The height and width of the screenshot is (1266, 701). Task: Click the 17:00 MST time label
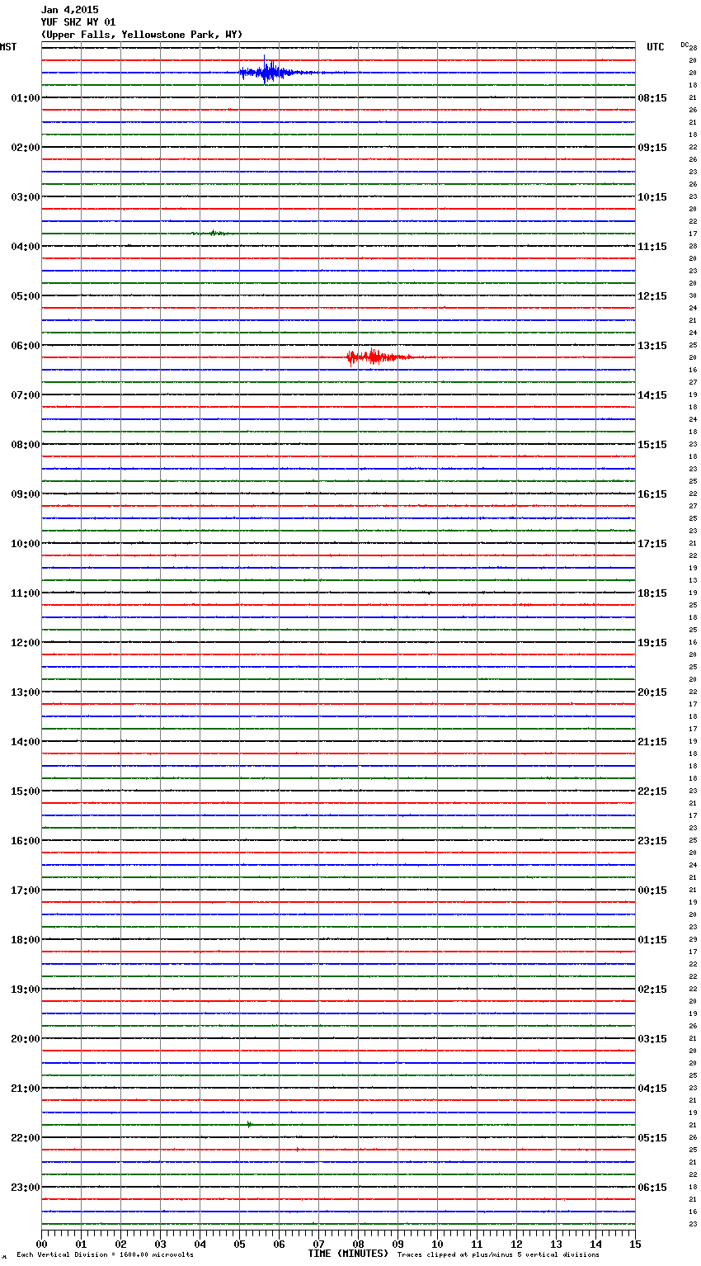[x=26, y=890]
